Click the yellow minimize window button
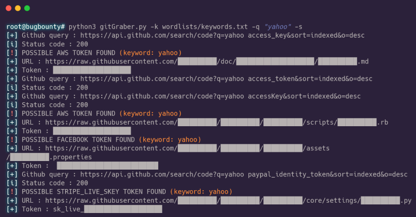416x217 pixels. [x=18, y=8]
